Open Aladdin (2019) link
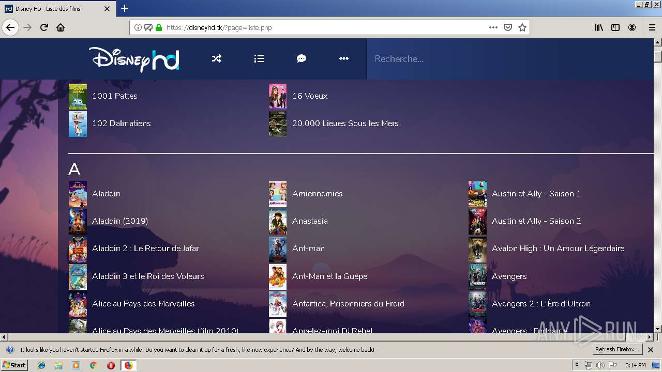Viewport: 662px width, 372px height. click(x=120, y=221)
